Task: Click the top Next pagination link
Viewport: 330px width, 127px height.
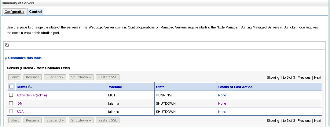Action: point(317,77)
